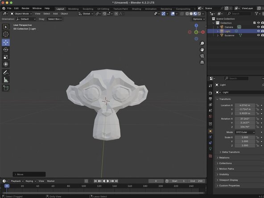Image resolution: width=264 pixels, height=198 pixels.
Task: Click the viewport zoom magnifier icon
Action: 202,43
